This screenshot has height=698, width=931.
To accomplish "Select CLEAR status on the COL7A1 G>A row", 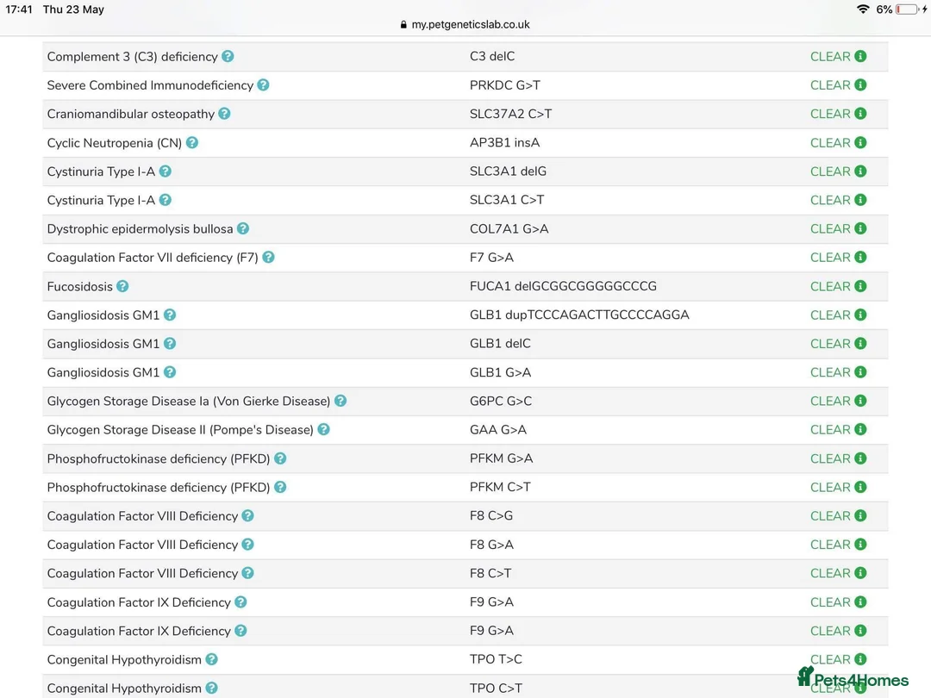I will [x=830, y=229].
